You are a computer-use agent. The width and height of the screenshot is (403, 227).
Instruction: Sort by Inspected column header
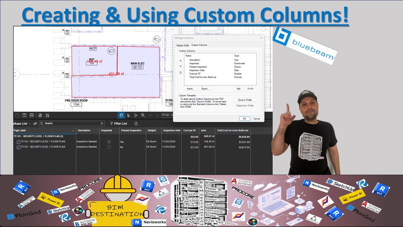[109, 131]
